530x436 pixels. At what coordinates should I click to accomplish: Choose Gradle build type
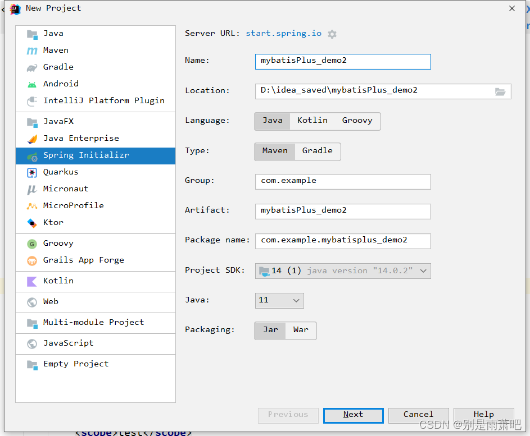(318, 151)
